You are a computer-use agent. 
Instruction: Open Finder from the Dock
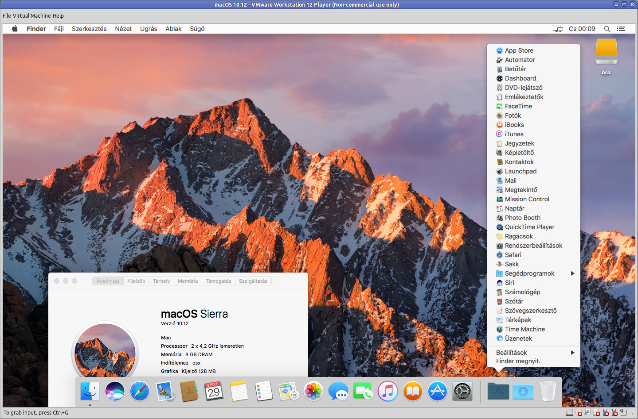tap(90, 391)
